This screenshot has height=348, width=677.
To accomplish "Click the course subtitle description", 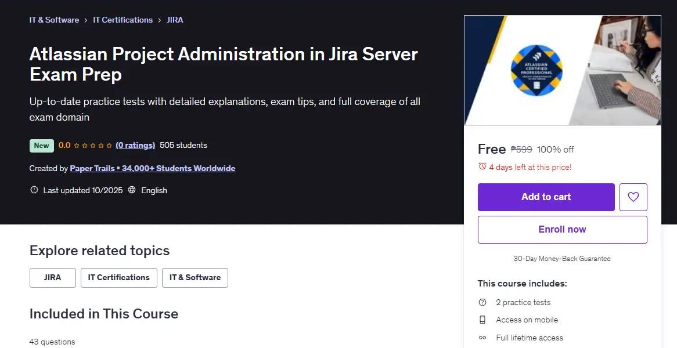I will coord(225,109).
